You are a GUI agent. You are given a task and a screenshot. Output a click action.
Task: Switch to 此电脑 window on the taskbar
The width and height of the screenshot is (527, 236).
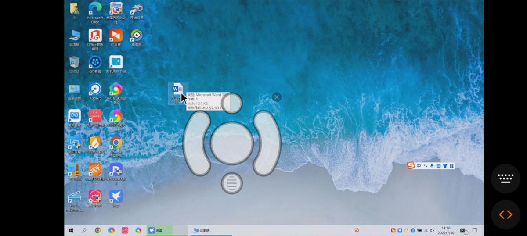coord(212,230)
